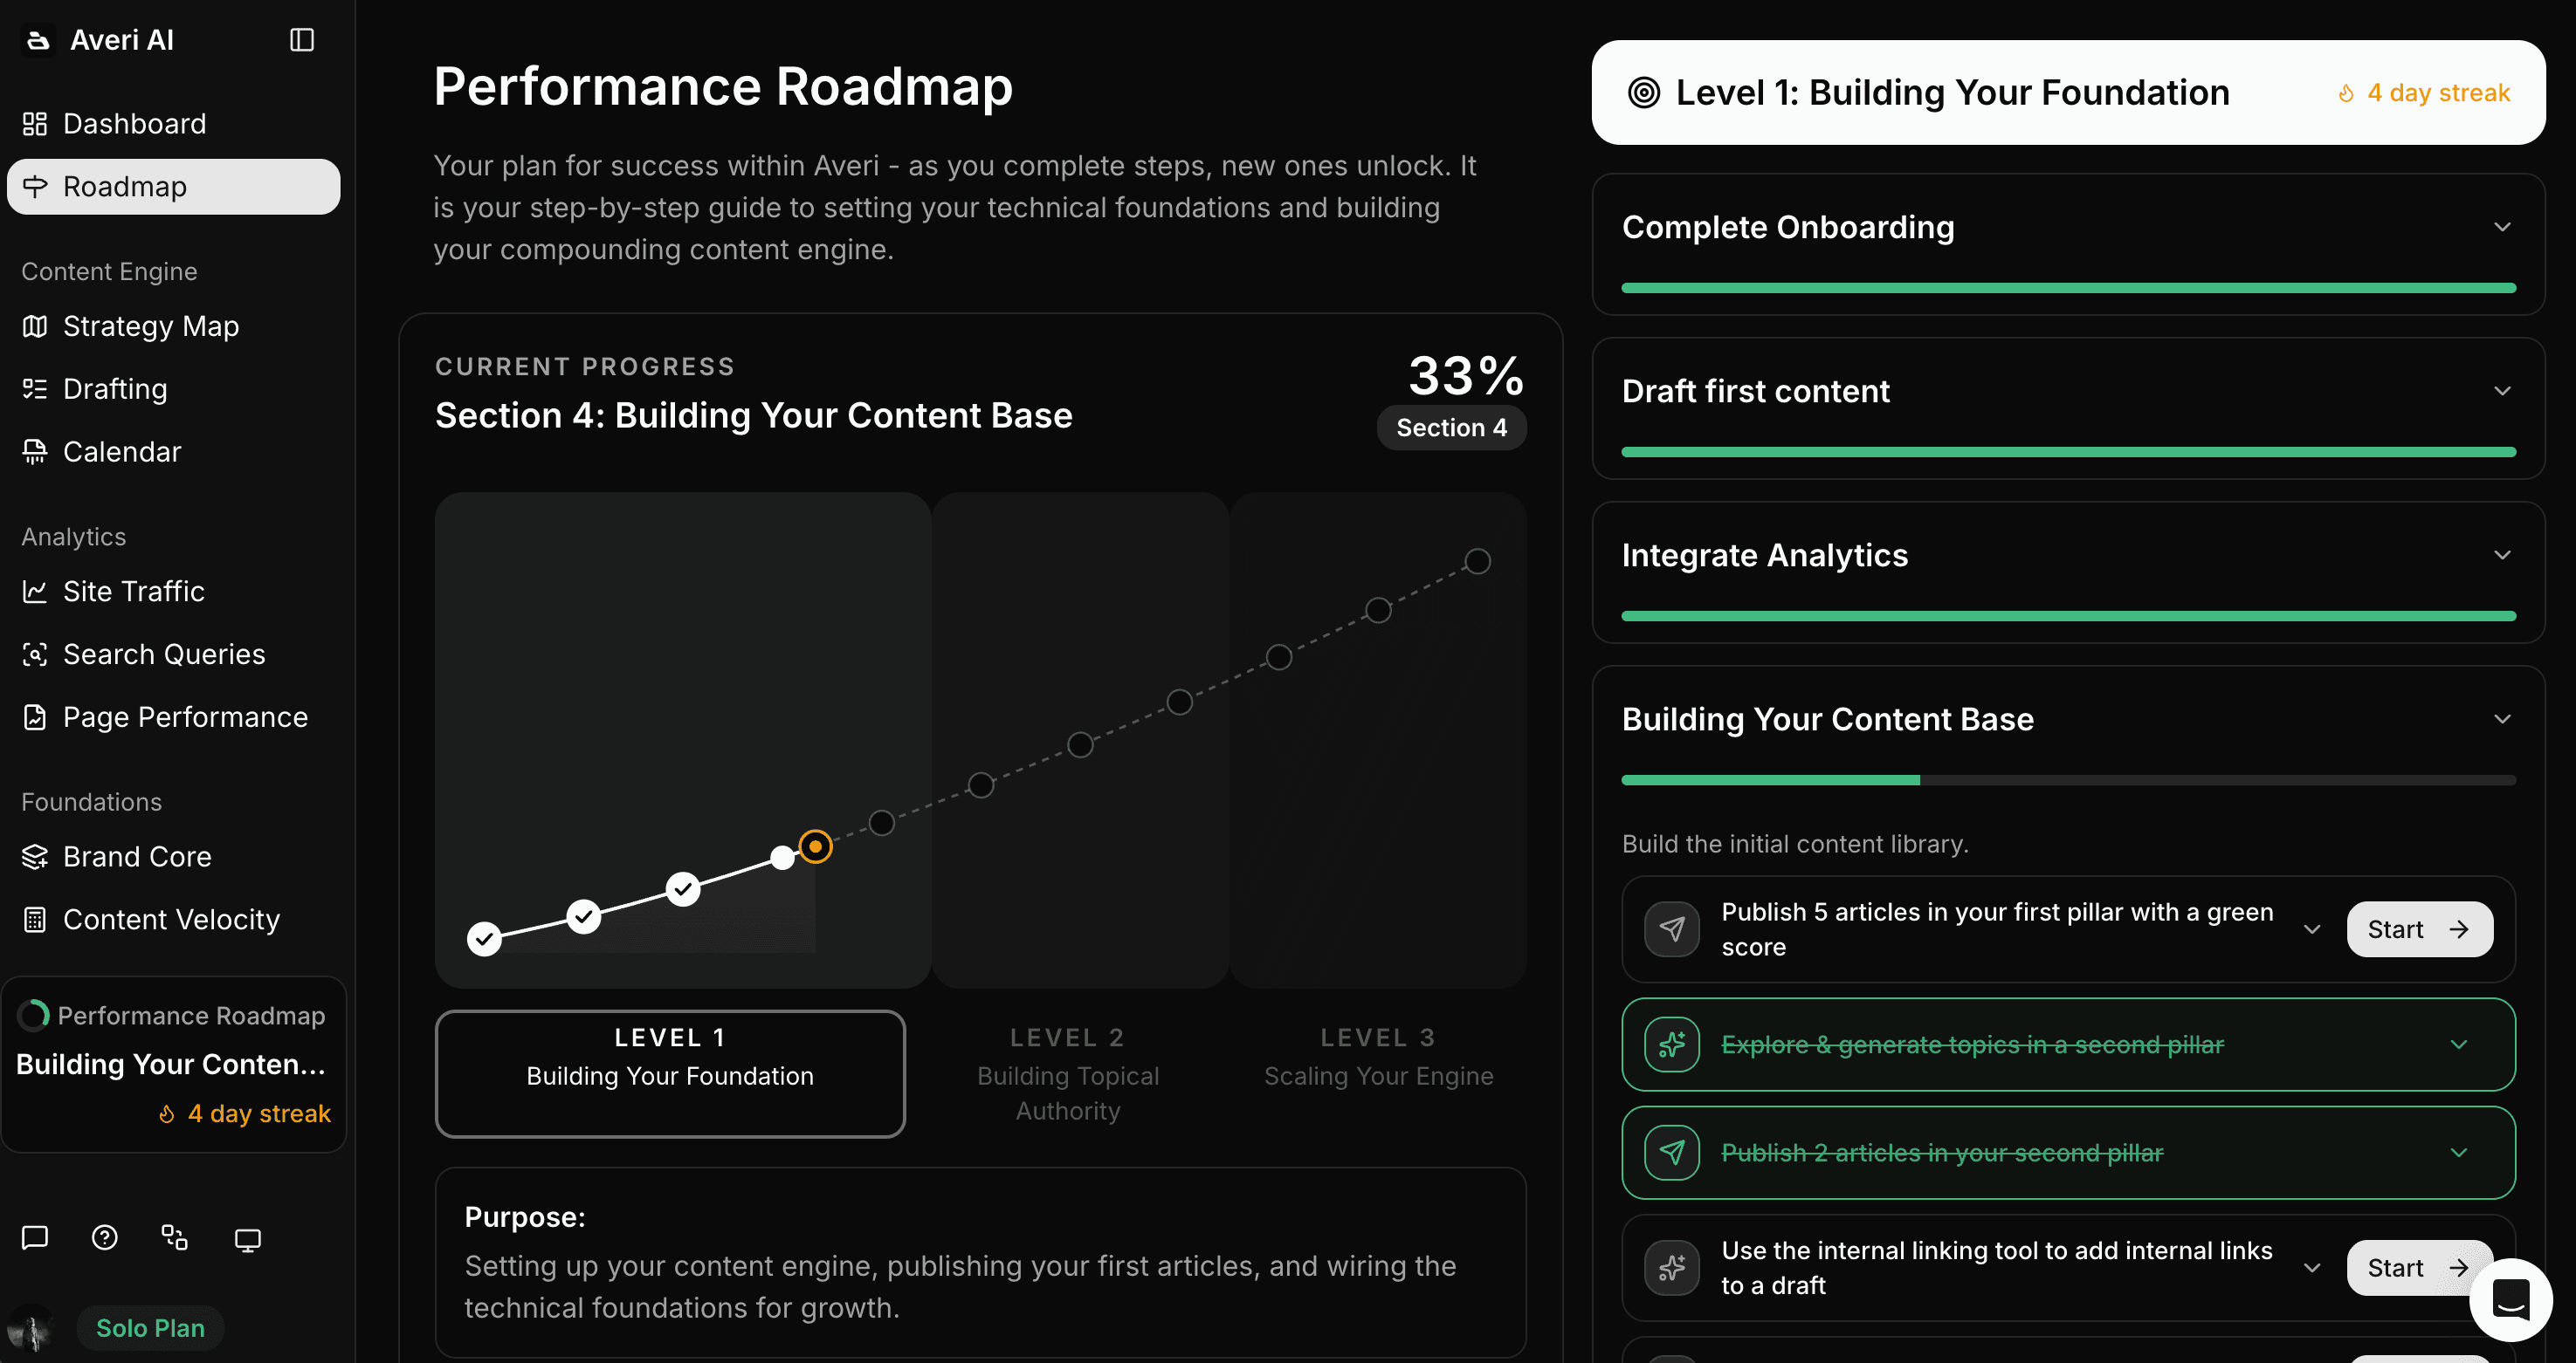Click the Averi AI logo icon
This screenshot has height=1363, width=2576.
(x=38, y=40)
